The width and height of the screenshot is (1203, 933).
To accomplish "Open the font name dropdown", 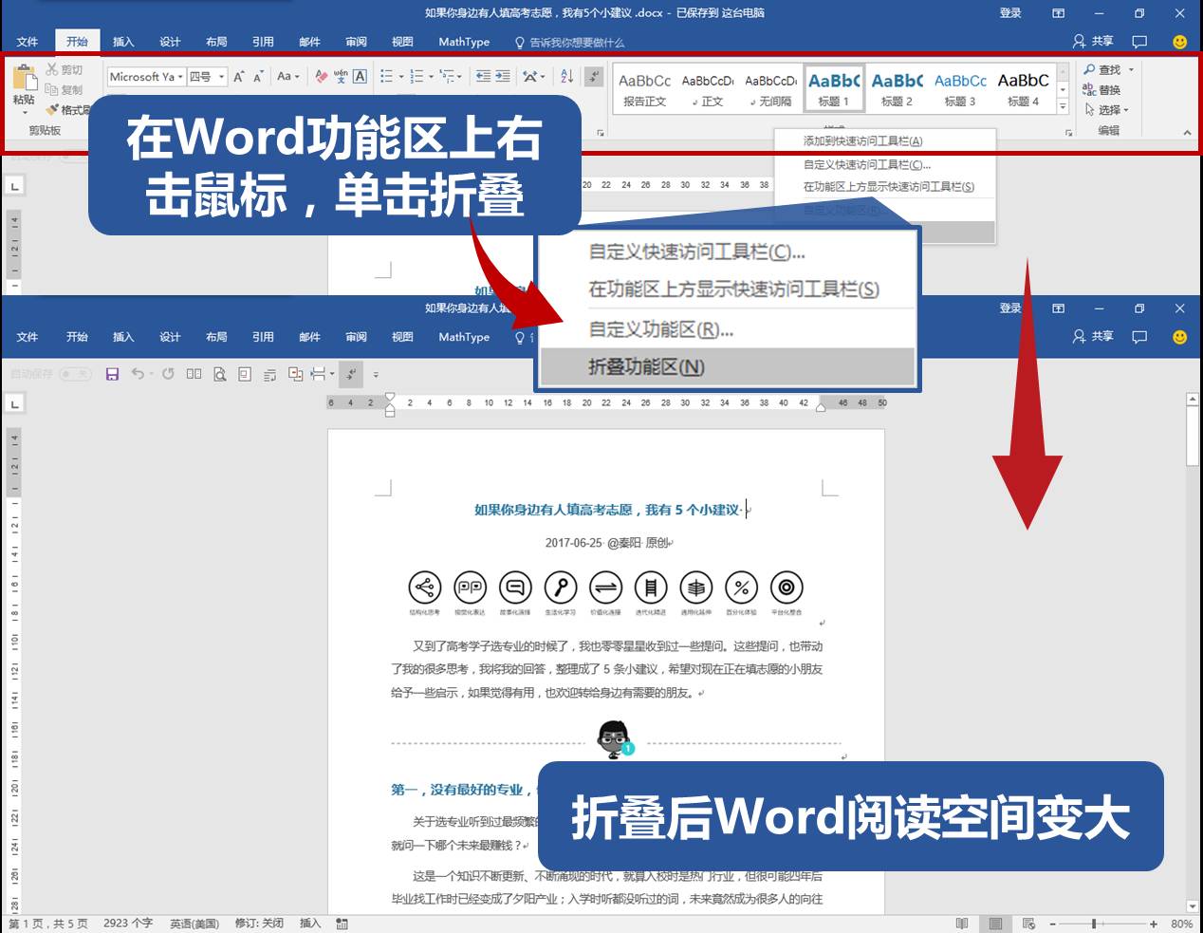I will [179, 77].
